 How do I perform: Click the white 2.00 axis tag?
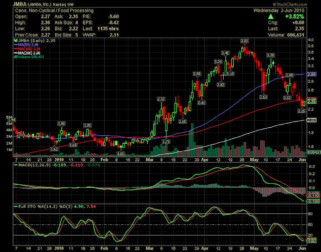coord(311,120)
